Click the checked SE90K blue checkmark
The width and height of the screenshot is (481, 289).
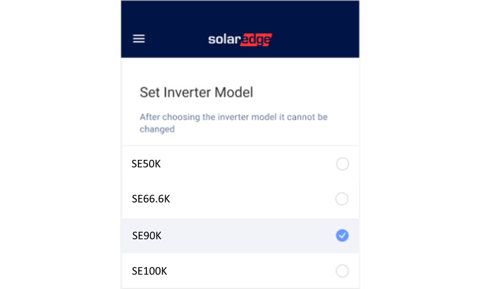pos(343,236)
